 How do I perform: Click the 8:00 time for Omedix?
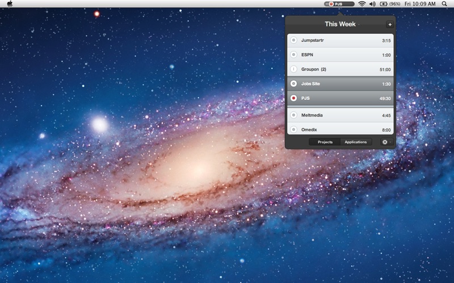point(386,130)
